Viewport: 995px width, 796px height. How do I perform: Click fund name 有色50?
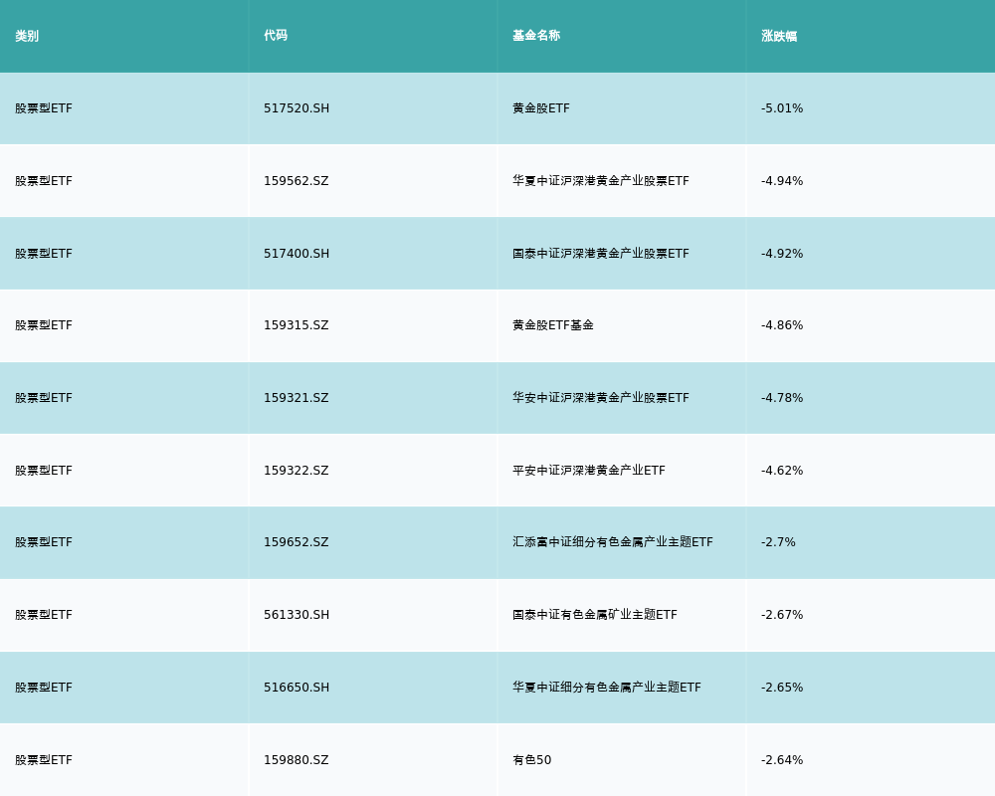[531, 760]
